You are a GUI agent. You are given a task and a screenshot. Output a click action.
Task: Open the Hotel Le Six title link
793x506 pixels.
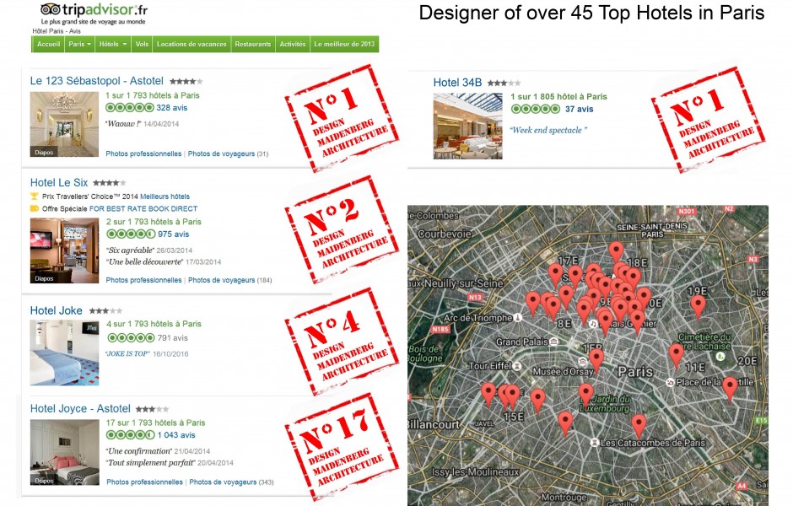[x=59, y=182]
